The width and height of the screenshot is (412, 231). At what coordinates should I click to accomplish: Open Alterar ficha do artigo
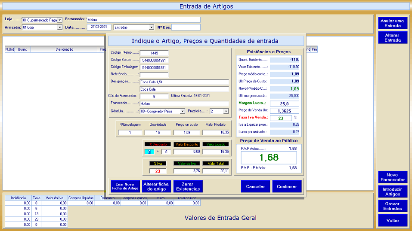click(156, 186)
